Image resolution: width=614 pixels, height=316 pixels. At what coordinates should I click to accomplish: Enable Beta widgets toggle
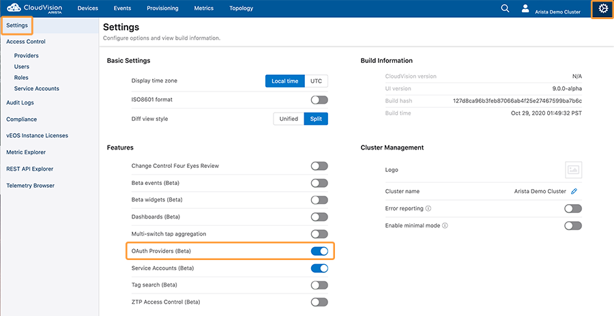[x=319, y=200]
